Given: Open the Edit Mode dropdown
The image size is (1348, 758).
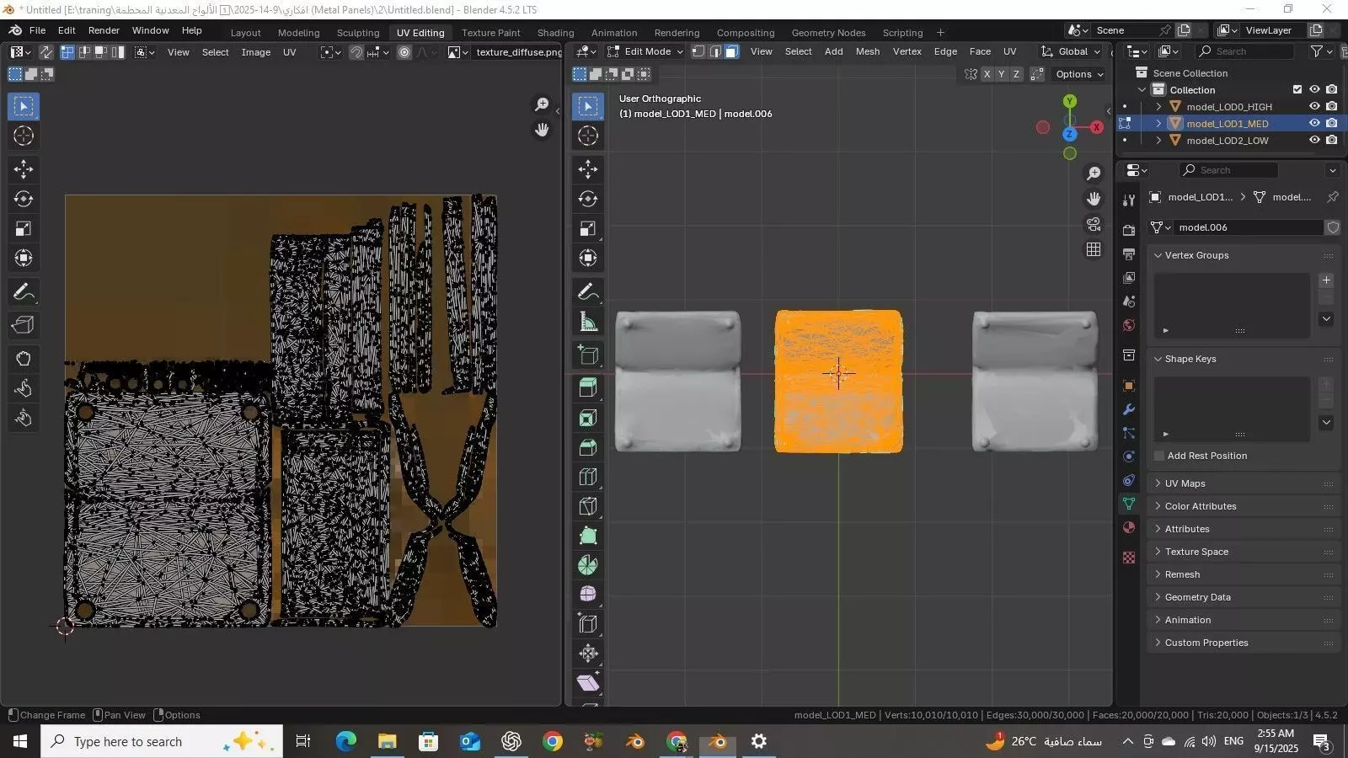Looking at the screenshot, I should [x=645, y=51].
